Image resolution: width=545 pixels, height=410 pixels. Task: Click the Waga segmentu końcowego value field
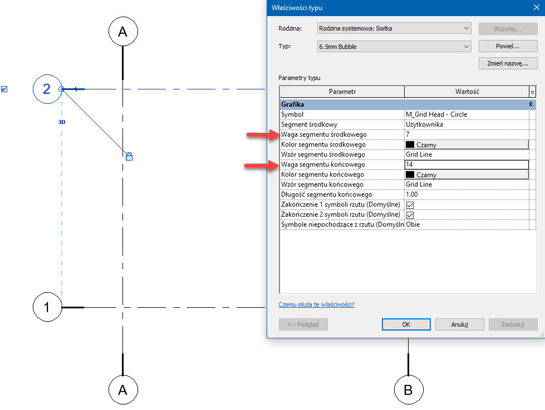point(466,164)
